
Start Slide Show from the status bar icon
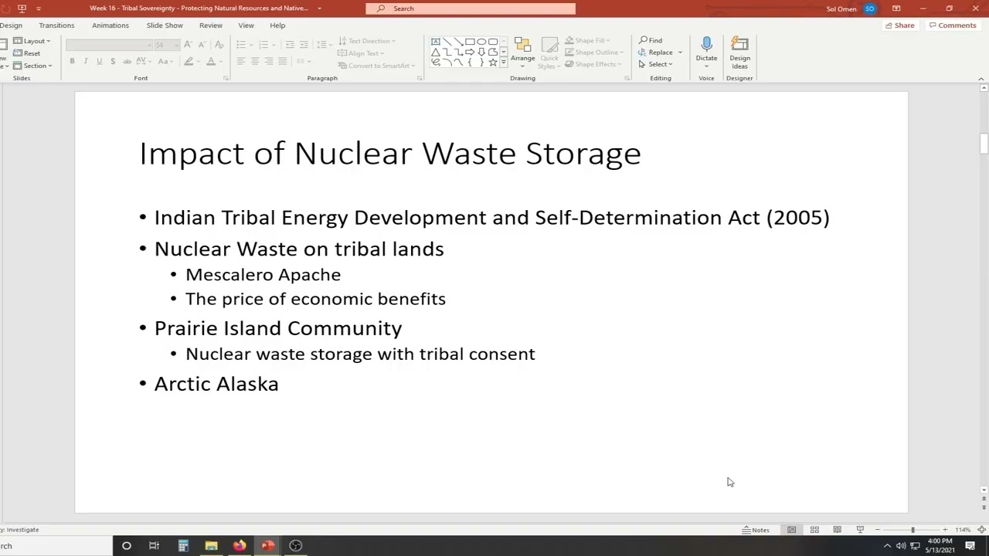(x=860, y=530)
